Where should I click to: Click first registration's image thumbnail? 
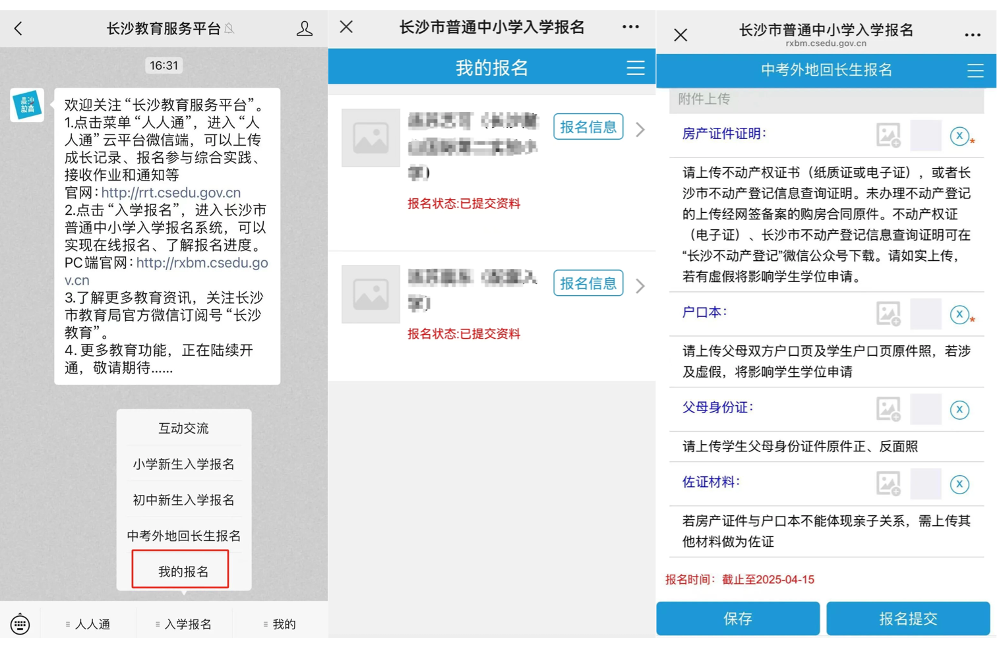coord(371,138)
